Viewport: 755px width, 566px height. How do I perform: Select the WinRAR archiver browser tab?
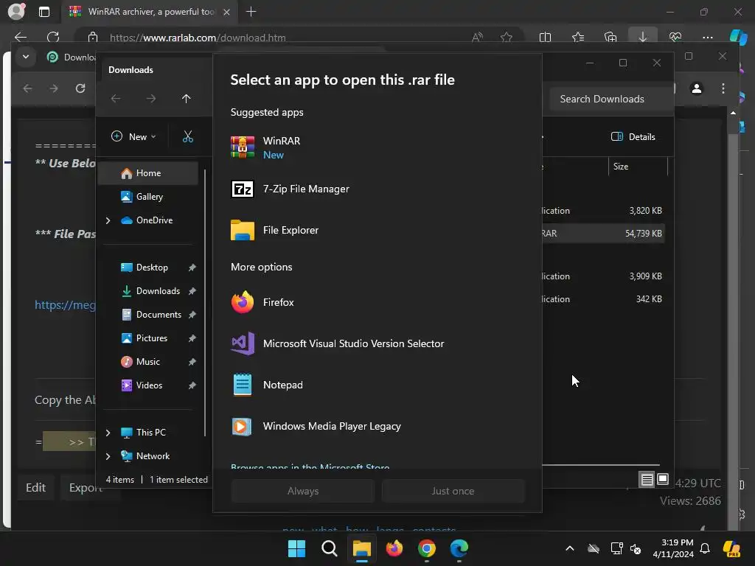point(149,12)
